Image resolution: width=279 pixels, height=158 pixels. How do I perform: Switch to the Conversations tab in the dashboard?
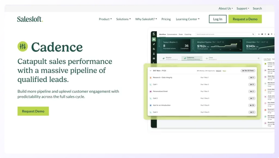pyautogui.click(x=172, y=34)
